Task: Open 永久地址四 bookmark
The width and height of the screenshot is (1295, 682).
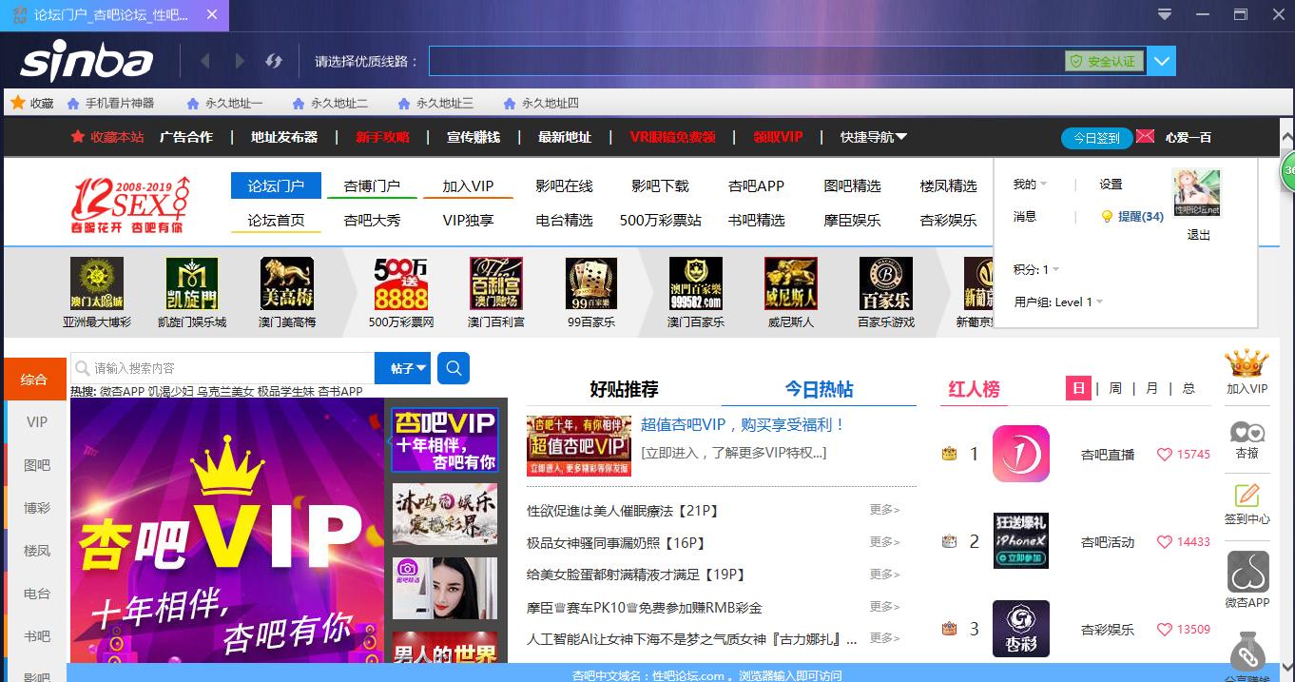Action: click(x=541, y=103)
